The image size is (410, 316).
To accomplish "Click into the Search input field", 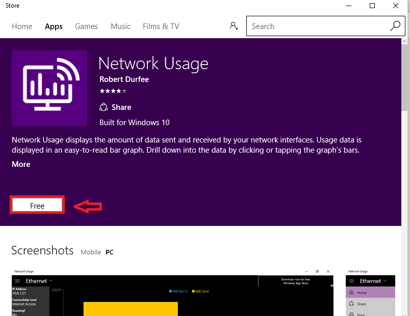I will pos(318,26).
